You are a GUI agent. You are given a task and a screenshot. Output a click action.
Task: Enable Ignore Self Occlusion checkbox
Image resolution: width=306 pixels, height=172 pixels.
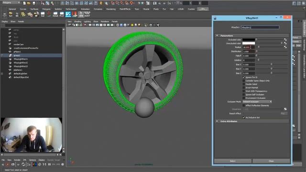pyautogui.click(x=244, y=95)
